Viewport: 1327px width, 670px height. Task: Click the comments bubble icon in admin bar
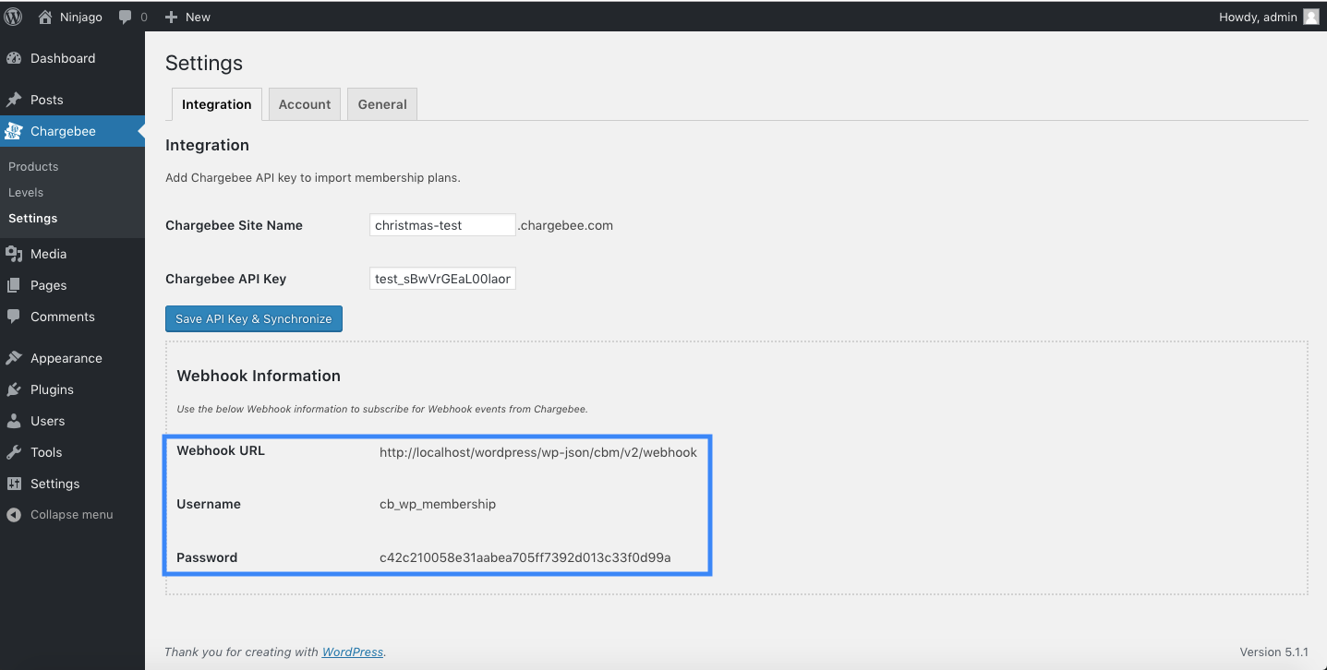tap(126, 17)
